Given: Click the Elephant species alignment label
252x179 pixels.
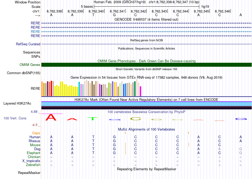Looking at the screenshot, I should tap(33, 153).
